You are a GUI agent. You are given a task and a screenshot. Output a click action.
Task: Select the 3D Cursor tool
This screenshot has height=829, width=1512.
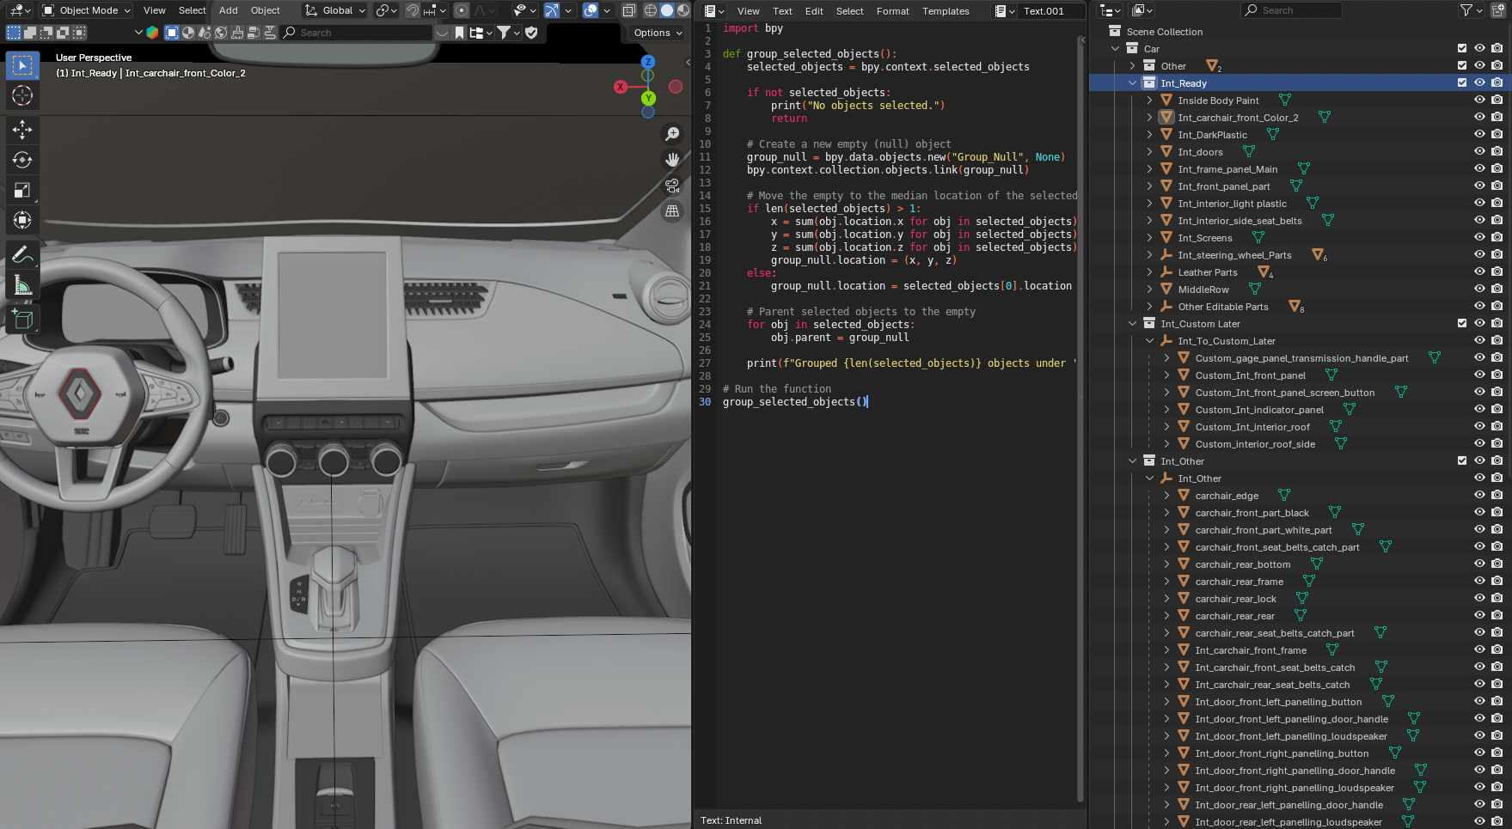pos(22,95)
